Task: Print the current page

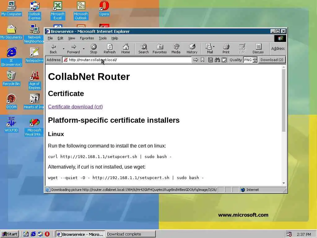Action: (x=226, y=49)
